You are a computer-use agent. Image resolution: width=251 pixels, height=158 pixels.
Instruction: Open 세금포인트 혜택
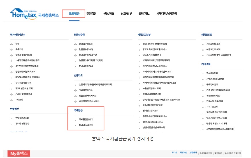pyautogui.click(x=213, y=49)
